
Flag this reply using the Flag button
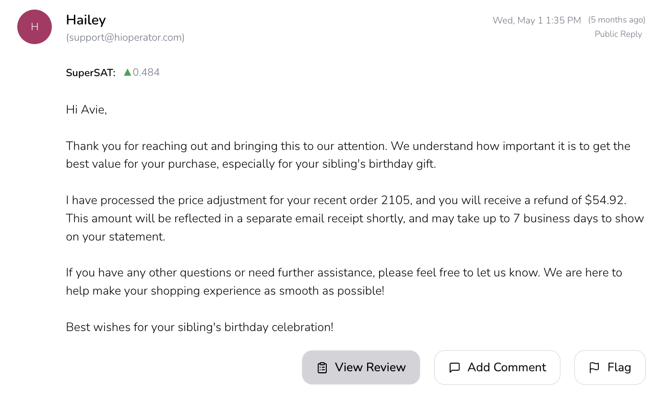click(609, 367)
